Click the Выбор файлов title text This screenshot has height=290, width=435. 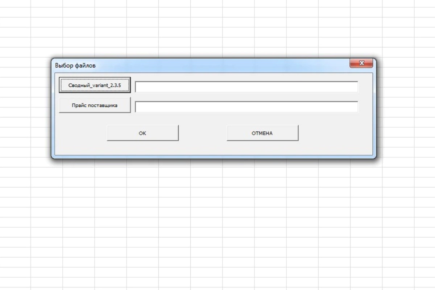[x=75, y=66]
